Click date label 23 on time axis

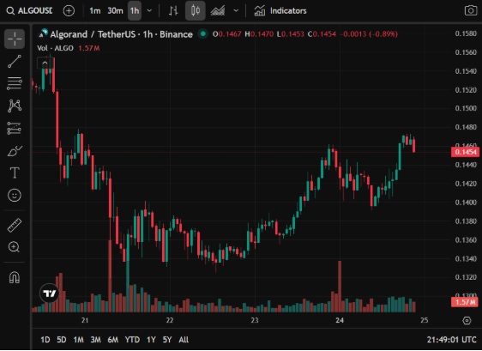click(x=255, y=321)
